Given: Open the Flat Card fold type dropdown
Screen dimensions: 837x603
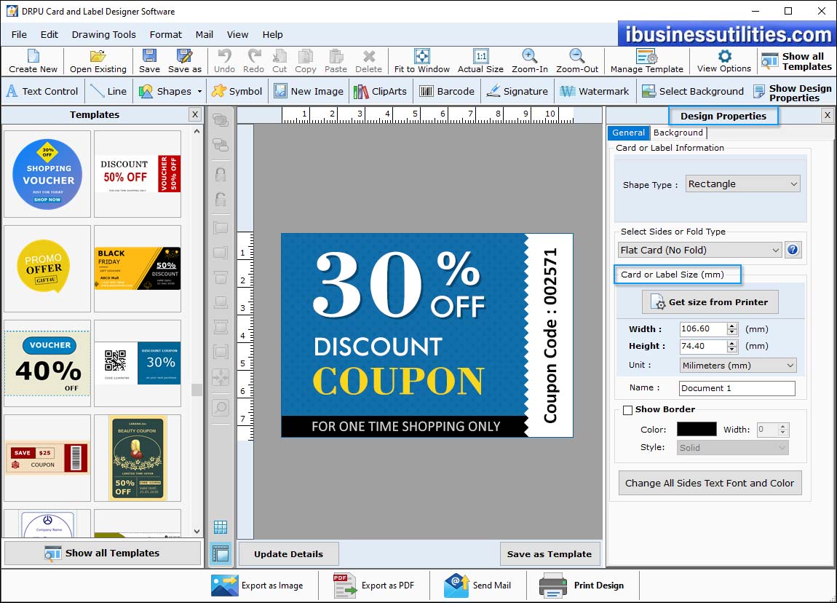Looking at the screenshot, I should coord(699,250).
